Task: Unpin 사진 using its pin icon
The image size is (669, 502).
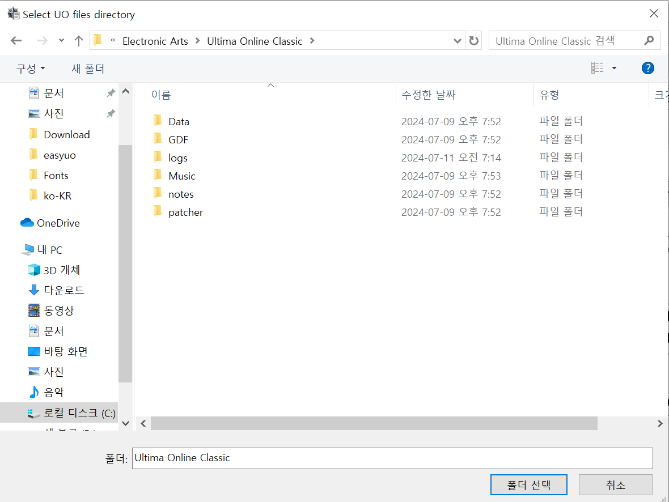Action: pos(111,113)
